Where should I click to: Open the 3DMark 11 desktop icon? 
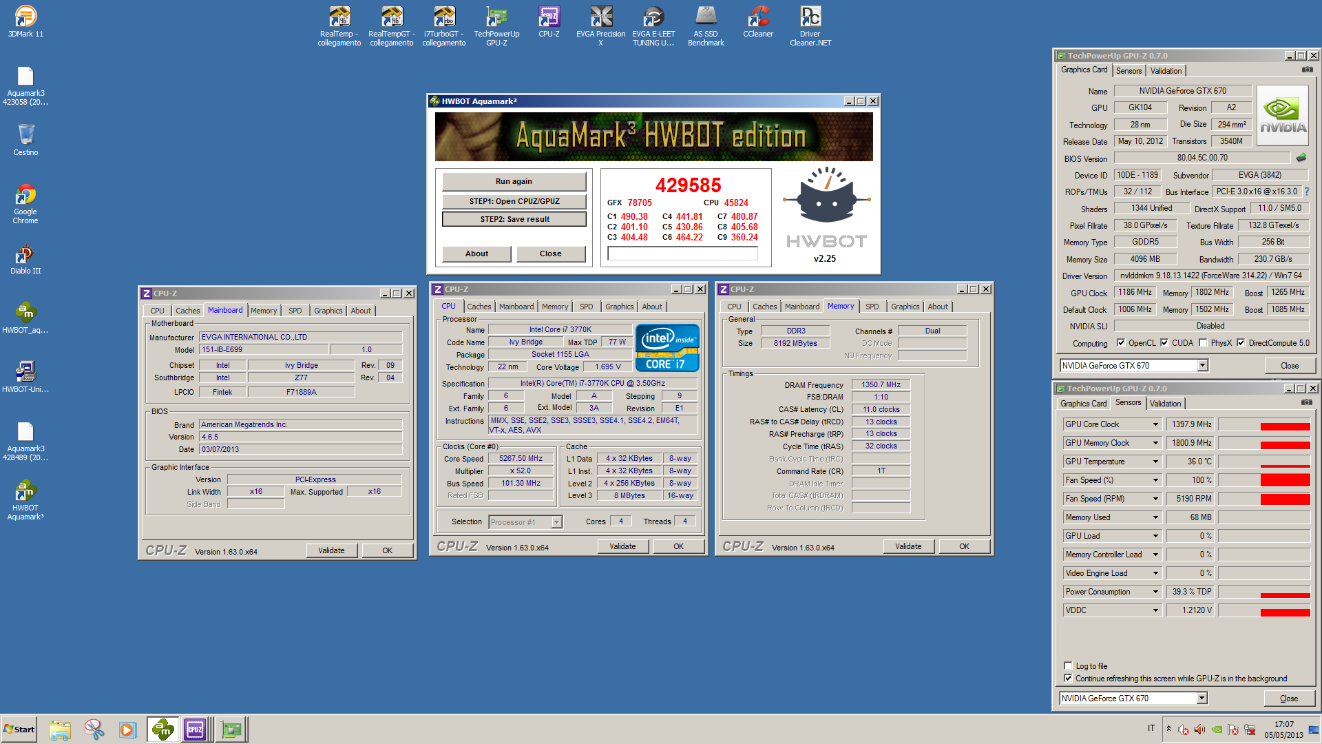pos(25,21)
